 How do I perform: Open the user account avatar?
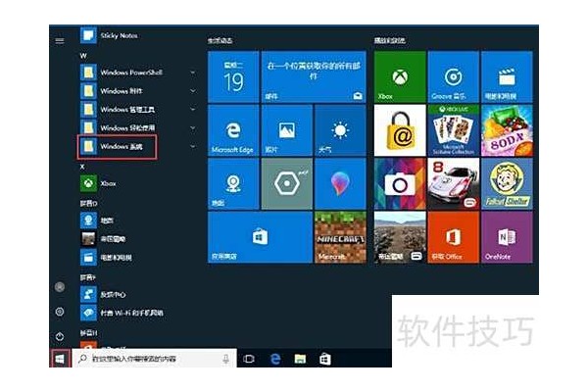coord(60,287)
